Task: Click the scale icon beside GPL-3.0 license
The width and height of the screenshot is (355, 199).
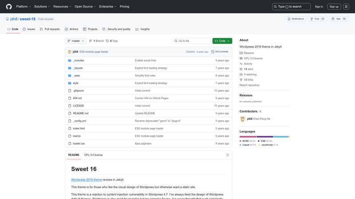Action: [241, 58]
